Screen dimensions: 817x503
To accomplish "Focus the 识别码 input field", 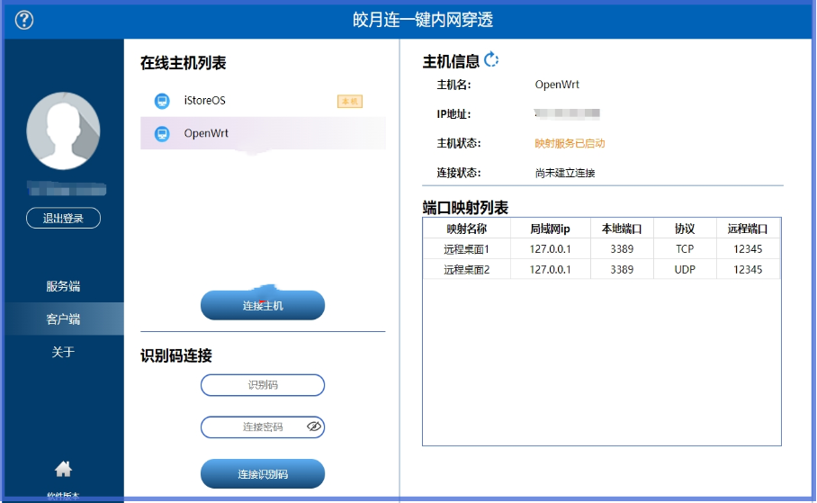I will tap(263, 385).
